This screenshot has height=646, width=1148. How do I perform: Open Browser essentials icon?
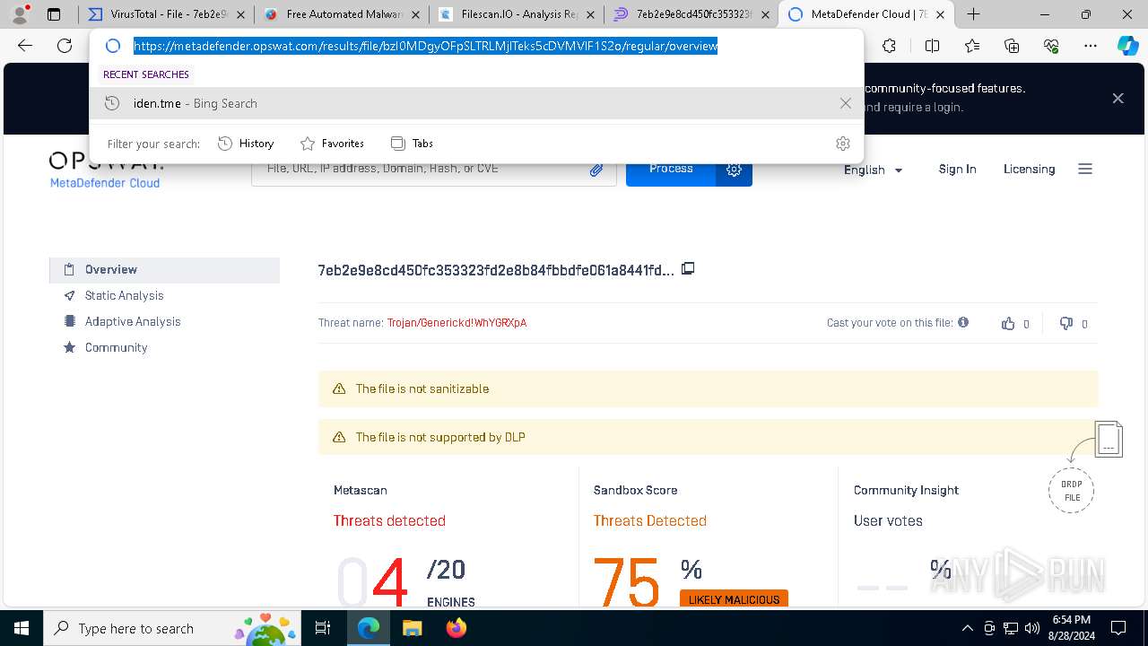tap(1051, 46)
